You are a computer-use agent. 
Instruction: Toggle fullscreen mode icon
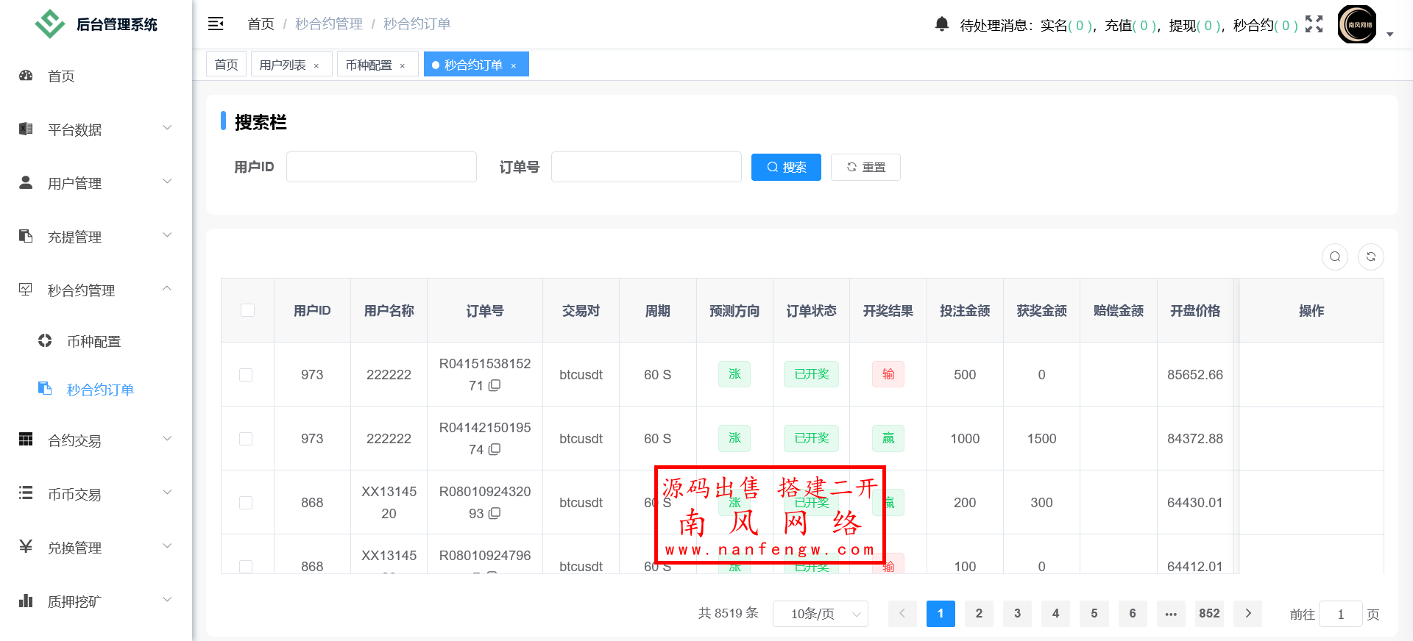pos(1314,24)
